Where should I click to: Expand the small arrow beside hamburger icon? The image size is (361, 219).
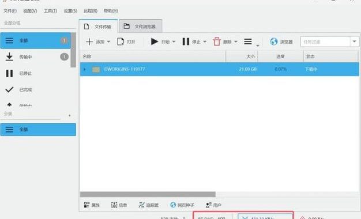(x=258, y=46)
